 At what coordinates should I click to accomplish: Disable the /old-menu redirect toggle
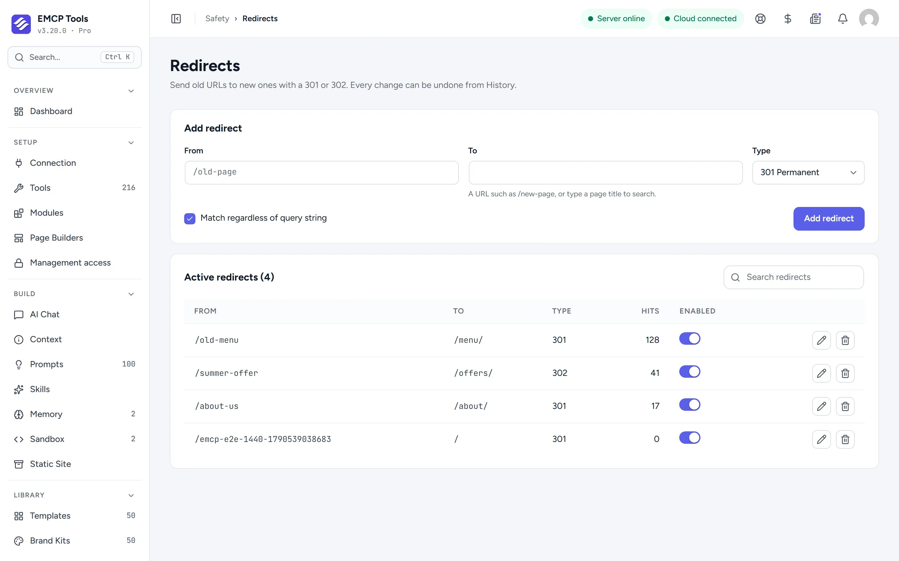click(690, 339)
